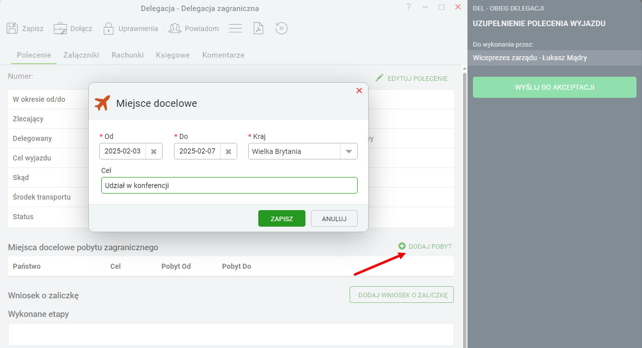Click the Pobyt Od column header
642x348 pixels.
point(176,266)
